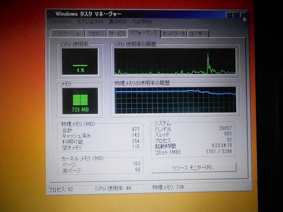Click the 空きメモリ label

pos(72,148)
